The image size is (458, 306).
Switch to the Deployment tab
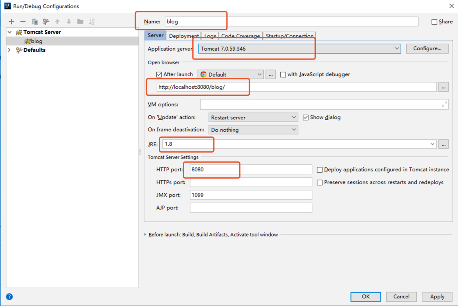tap(184, 36)
